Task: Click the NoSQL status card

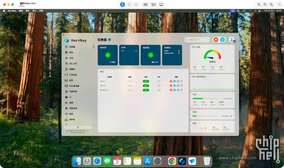Action: click(172, 55)
